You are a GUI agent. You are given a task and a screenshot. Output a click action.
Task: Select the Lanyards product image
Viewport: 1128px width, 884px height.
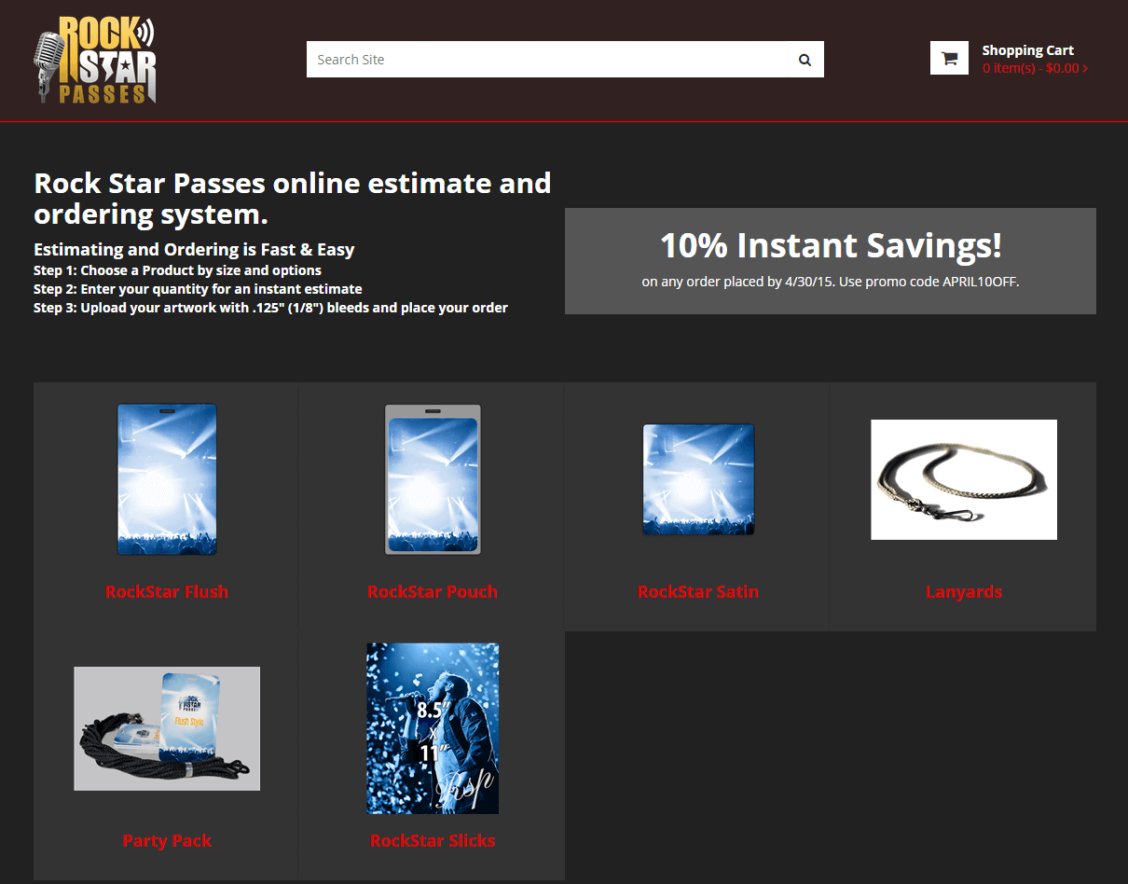coord(964,479)
